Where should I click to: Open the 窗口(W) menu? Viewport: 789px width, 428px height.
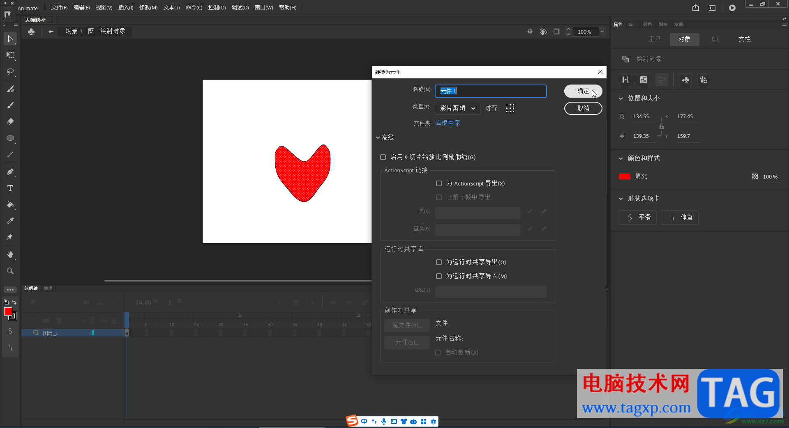[264, 8]
